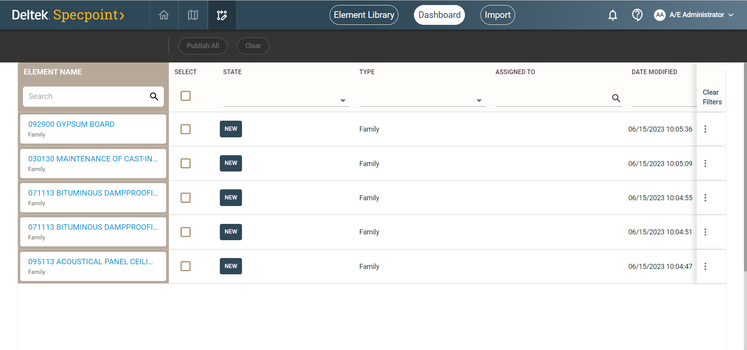Select checkbox for 030130 Maintenance of Cast-In row
This screenshot has width=747, height=350.
click(x=186, y=163)
